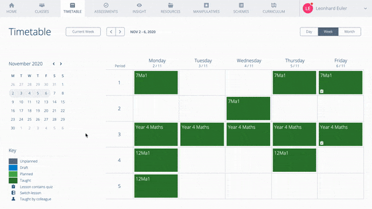The width and height of the screenshot is (372, 209).
Task: Open Monday Year 4 Maths lesson
Action: 156,134
